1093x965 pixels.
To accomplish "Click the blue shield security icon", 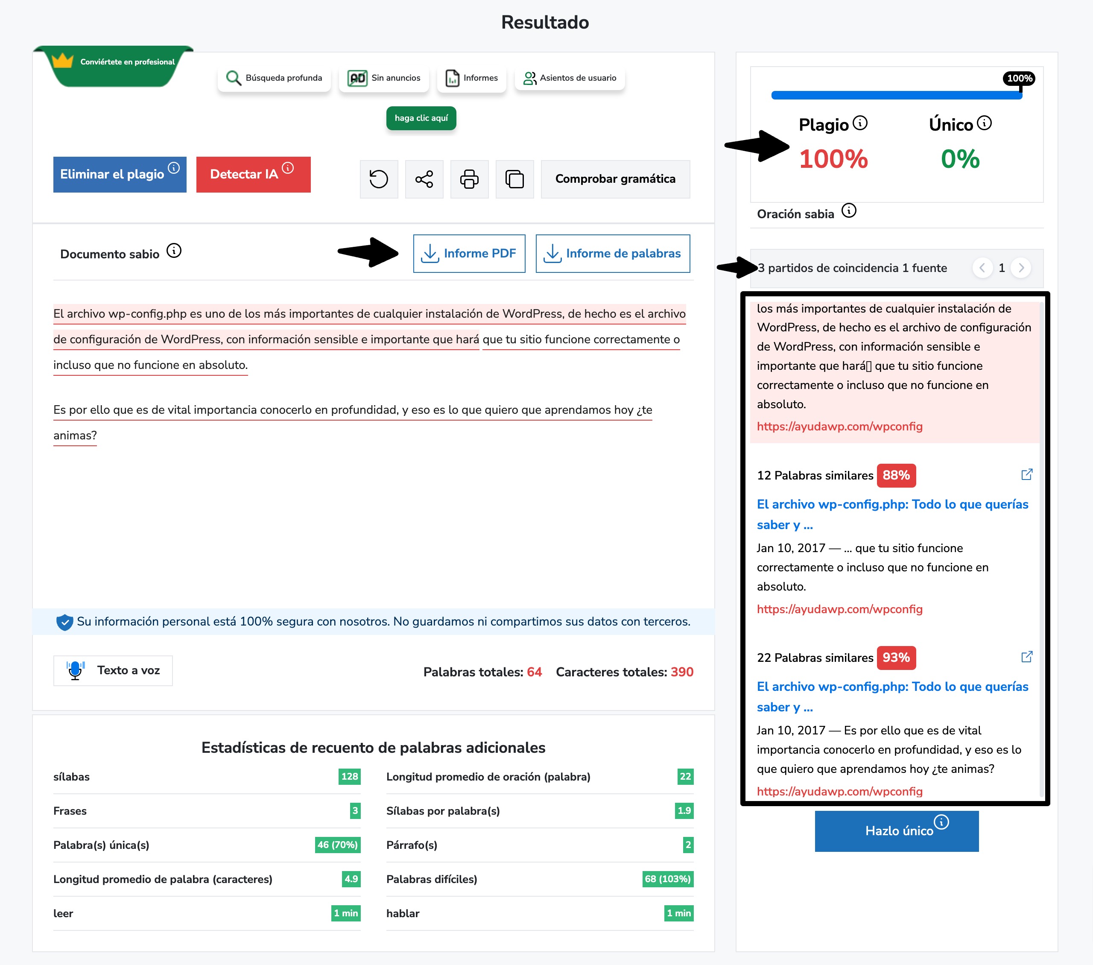I will 65,622.
